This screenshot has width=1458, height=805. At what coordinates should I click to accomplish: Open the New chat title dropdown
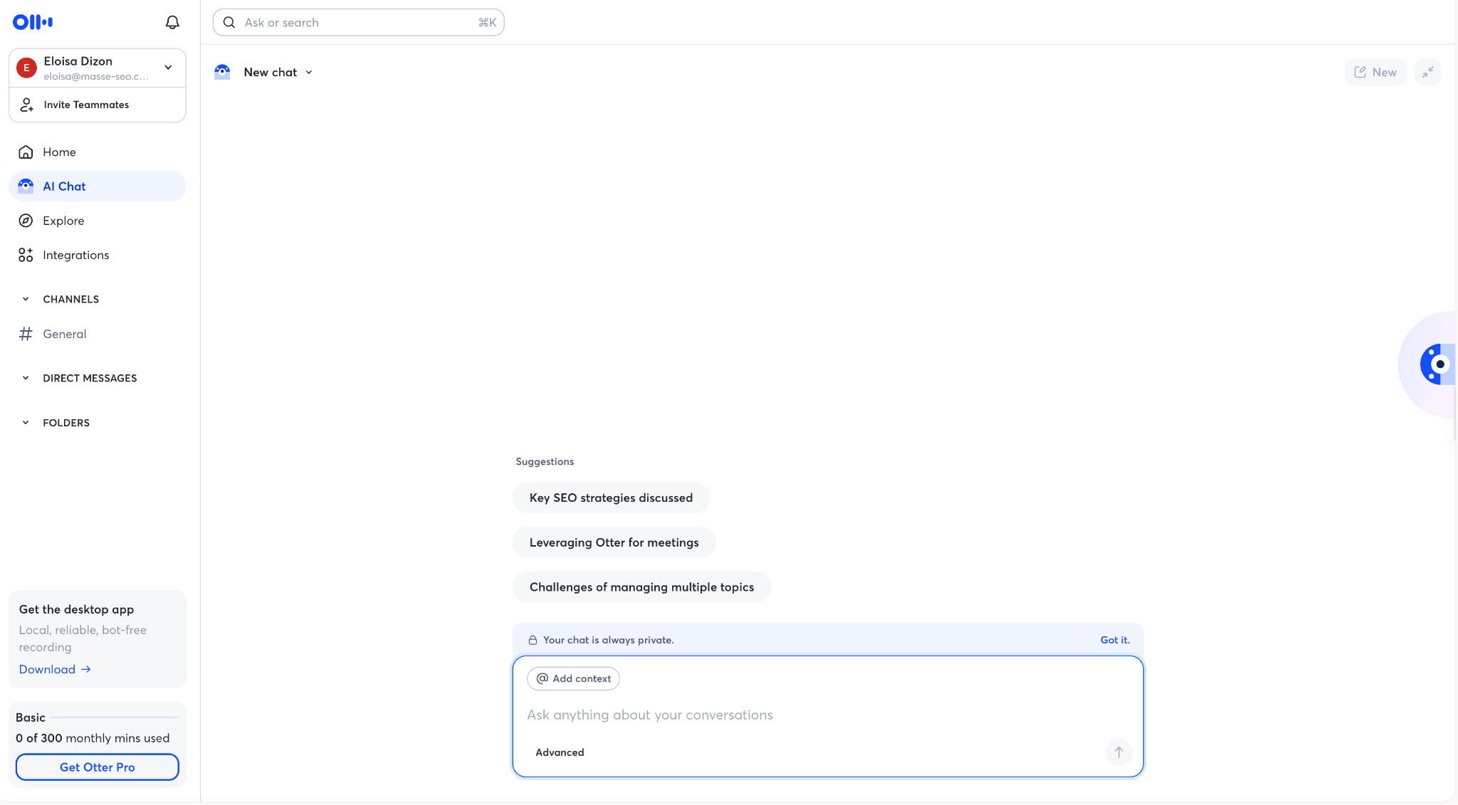[309, 73]
